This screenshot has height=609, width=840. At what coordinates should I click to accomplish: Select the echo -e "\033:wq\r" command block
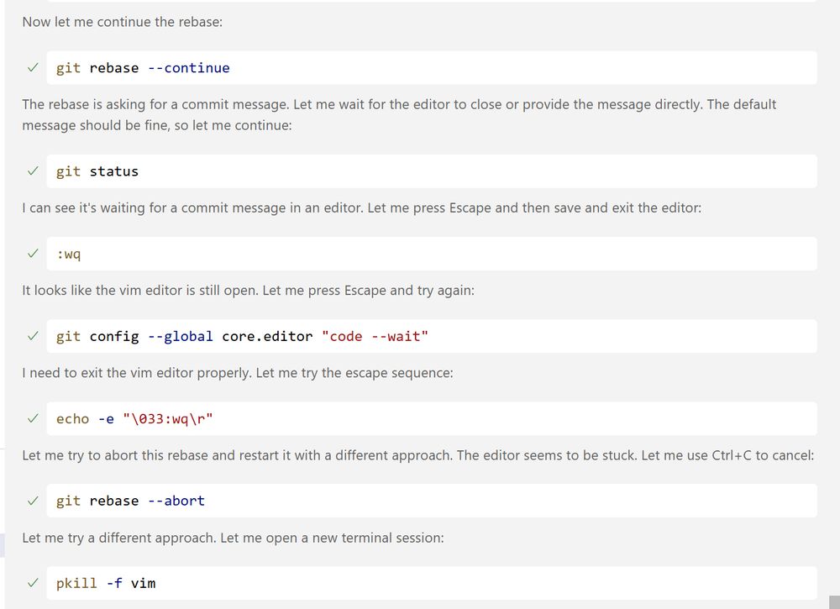pyautogui.click(x=432, y=418)
